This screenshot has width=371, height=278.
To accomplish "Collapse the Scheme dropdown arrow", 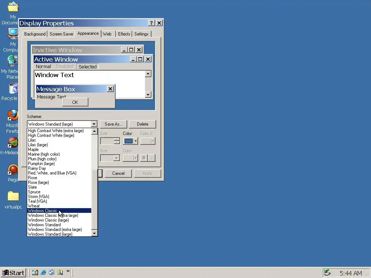I will click(x=94, y=124).
